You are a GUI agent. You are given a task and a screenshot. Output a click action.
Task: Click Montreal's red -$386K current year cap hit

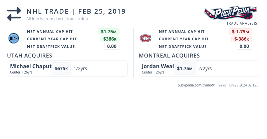(242, 39)
